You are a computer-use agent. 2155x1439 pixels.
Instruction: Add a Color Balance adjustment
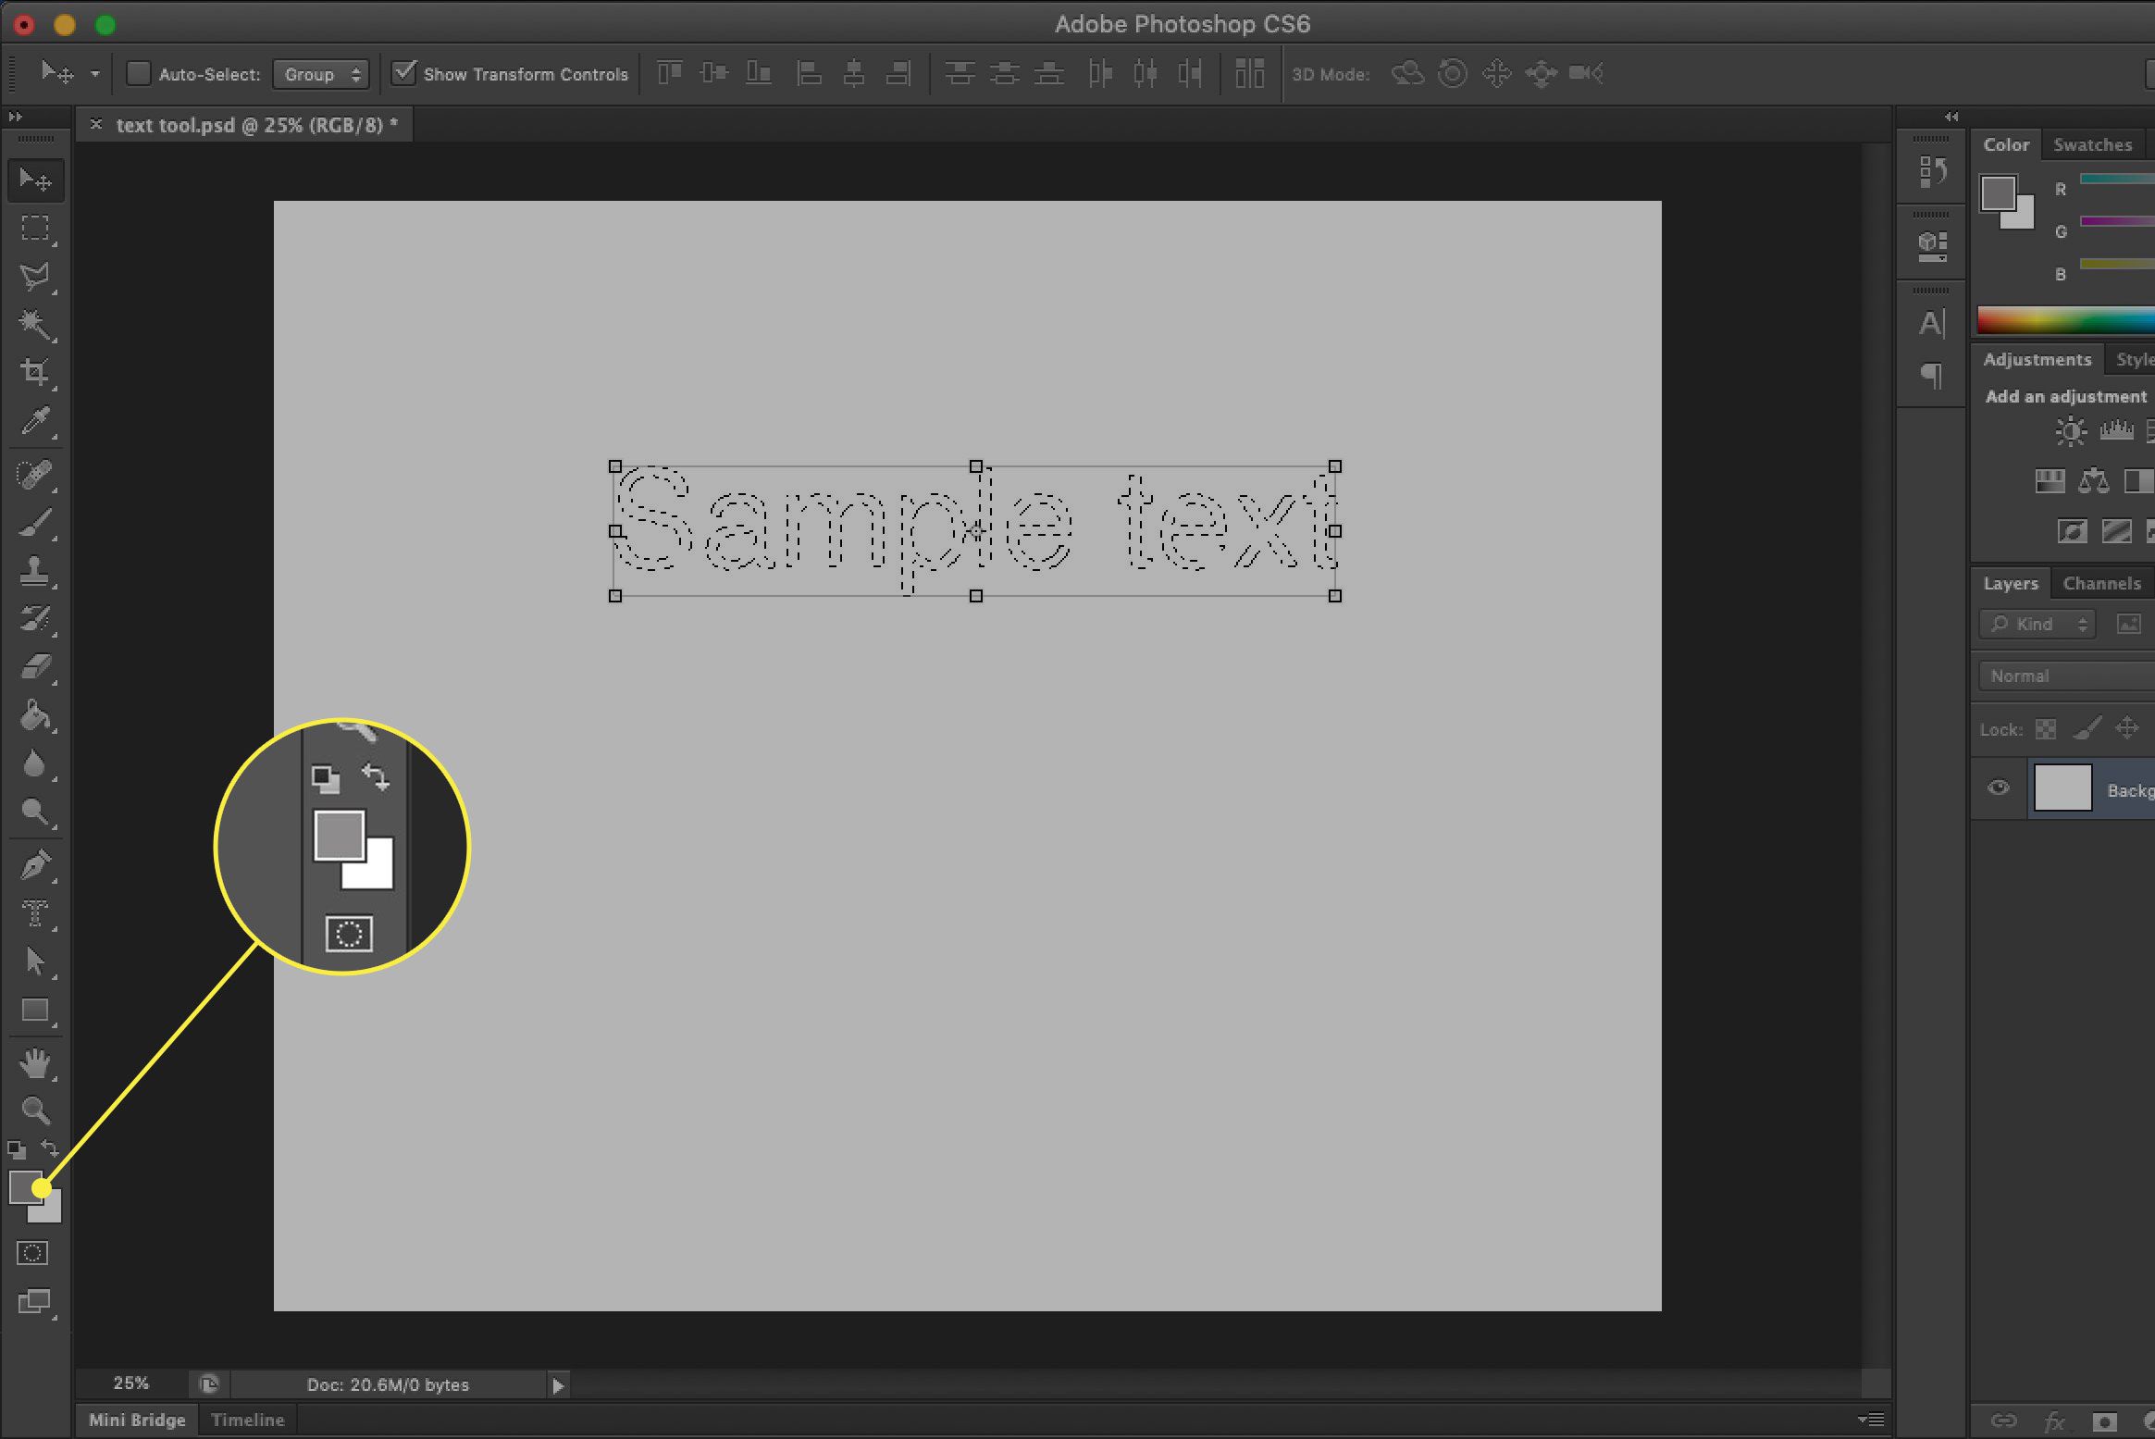tap(2094, 480)
